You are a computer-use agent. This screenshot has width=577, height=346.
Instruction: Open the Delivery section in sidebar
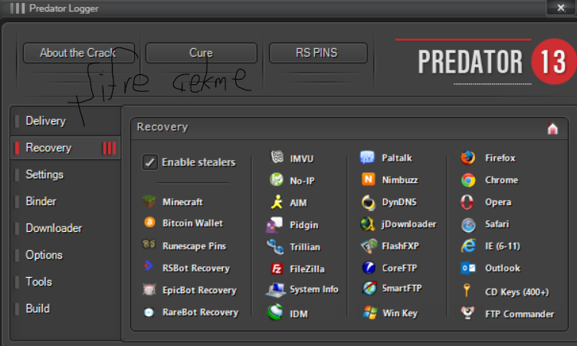pyautogui.click(x=65, y=121)
